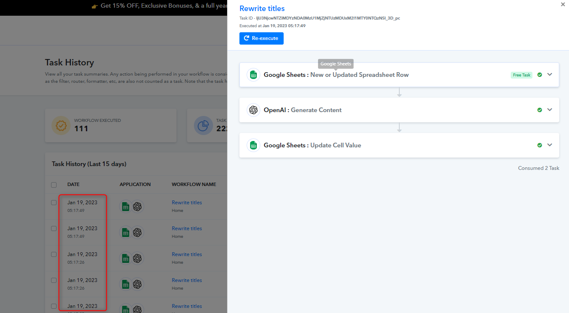Click Google Sheets icon in Spreadsheet Row step
The width and height of the screenshot is (569, 313).
click(x=253, y=75)
